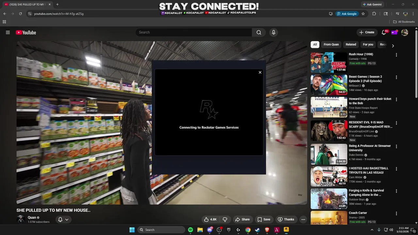Screen dimensions: 418x235
Task: Show hidden system tray icons chevron
Action: (x=372, y=230)
